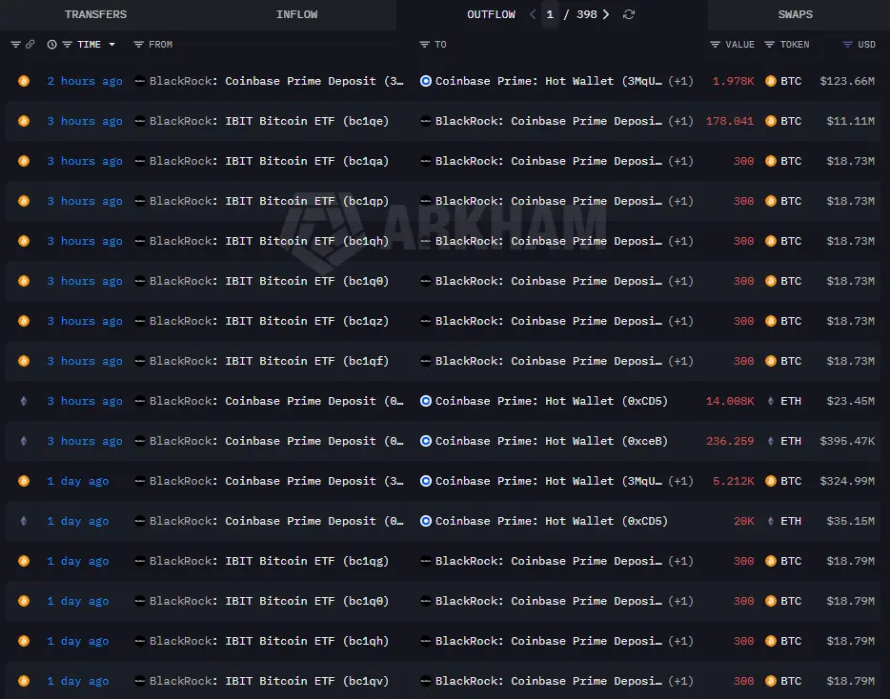Open IBIT Bitcoin ETF (bc1qf) sender

[307, 361]
